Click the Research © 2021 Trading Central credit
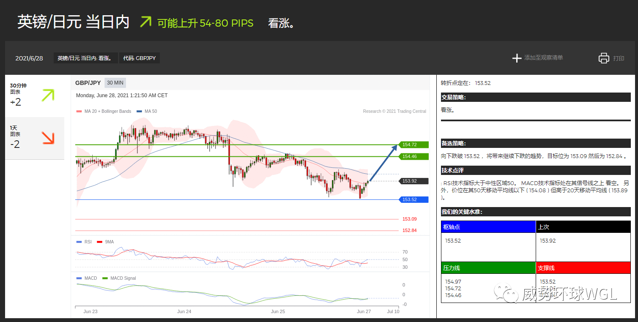This screenshot has height=322, width=638. (394, 112)
